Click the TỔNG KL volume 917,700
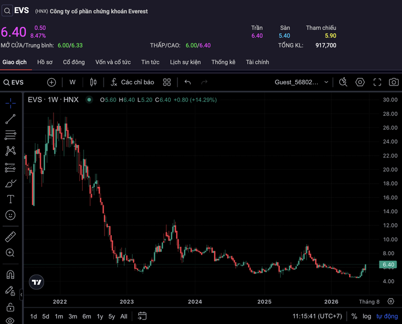 click(326, 45)
